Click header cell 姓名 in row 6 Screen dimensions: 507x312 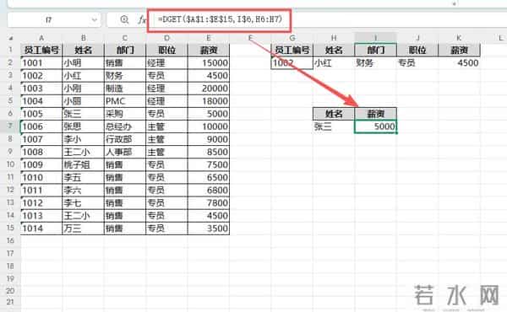coord(334,114)
